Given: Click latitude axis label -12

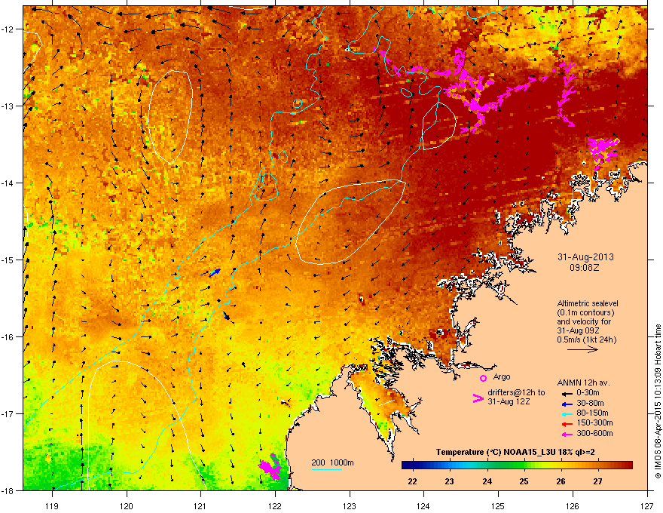Looking at the screenshot, I should (x=8, y=29).
